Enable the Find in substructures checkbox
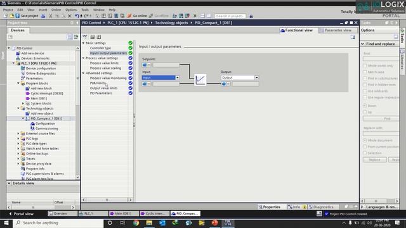 (365, 79)
